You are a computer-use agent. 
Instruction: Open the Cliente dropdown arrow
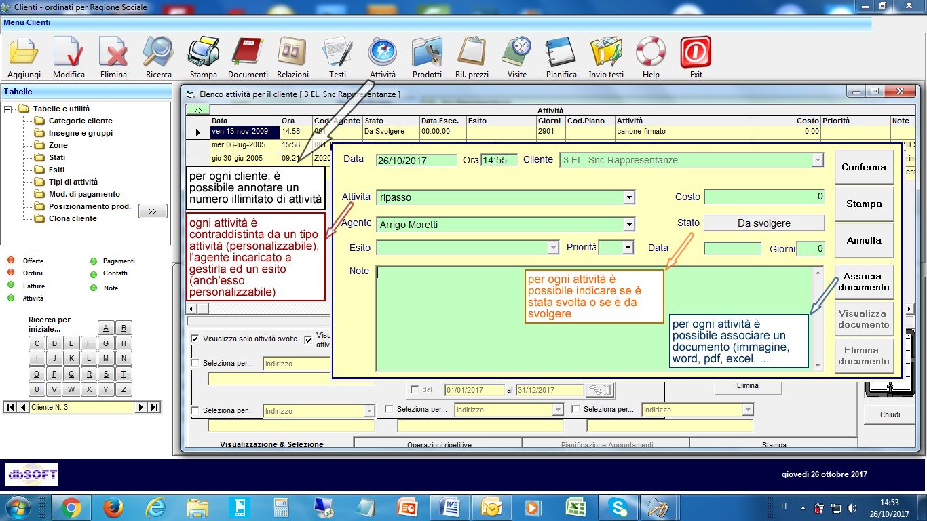point(818,160)
